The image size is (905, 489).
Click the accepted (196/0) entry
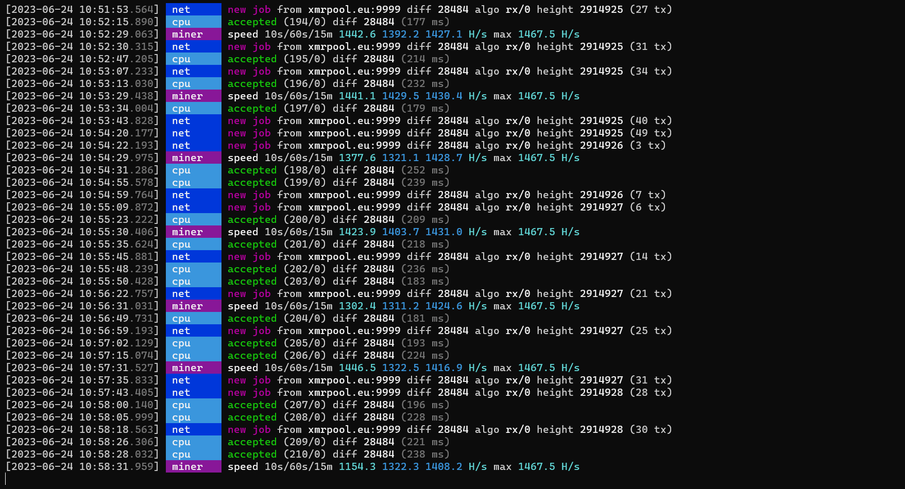tap(338, 83)
